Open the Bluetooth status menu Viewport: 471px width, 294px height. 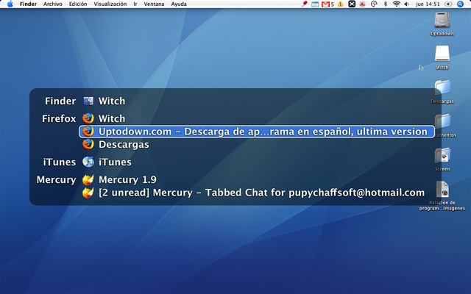tap(386, 4)
